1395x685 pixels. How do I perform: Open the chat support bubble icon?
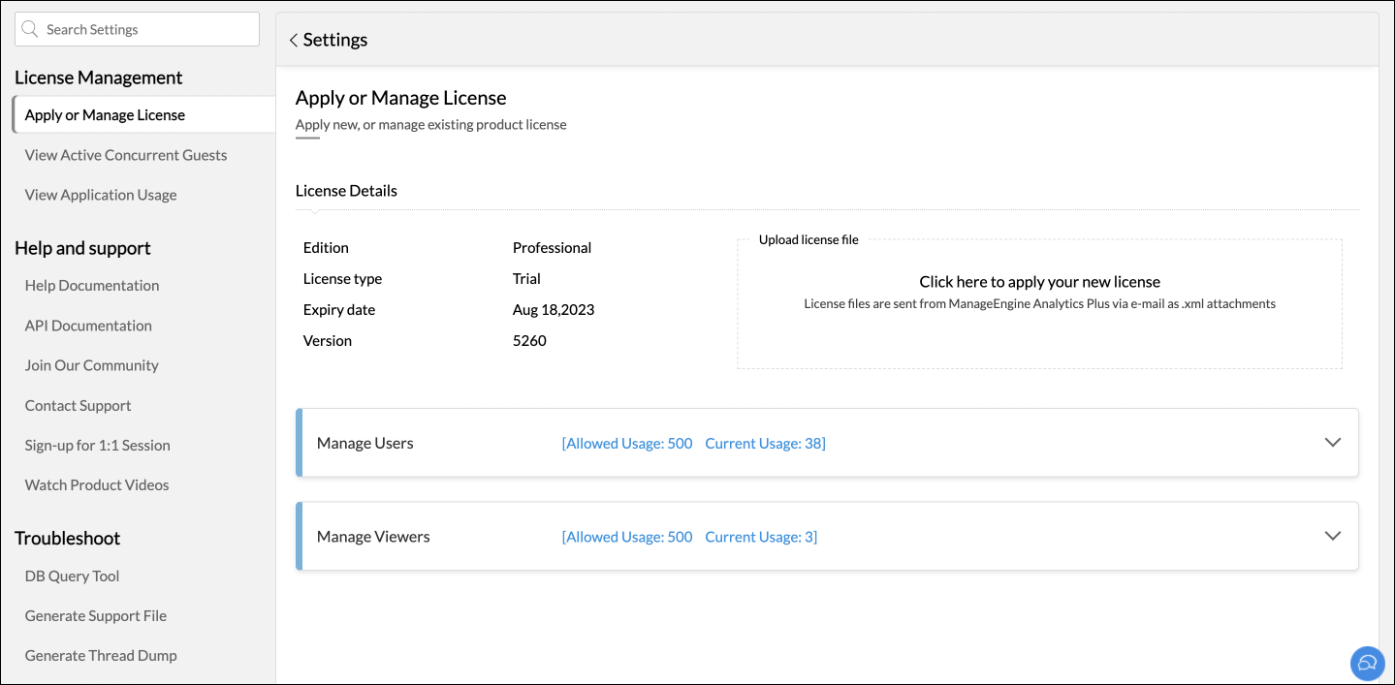[x=1367, y=663]
